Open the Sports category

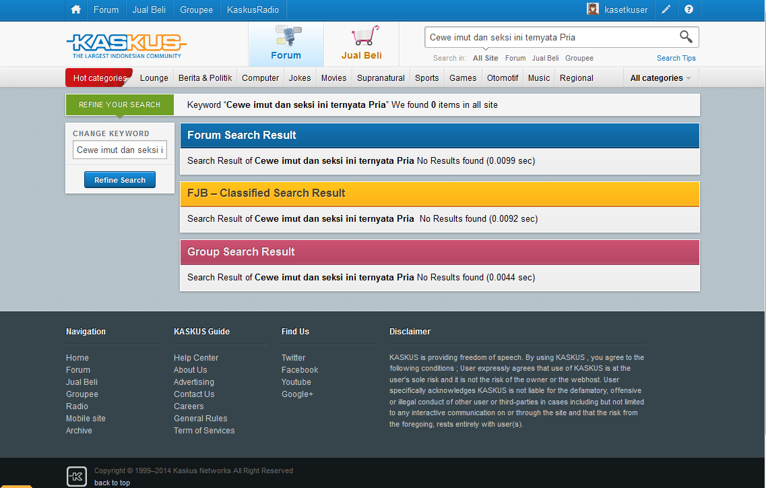tap(427, 78)
